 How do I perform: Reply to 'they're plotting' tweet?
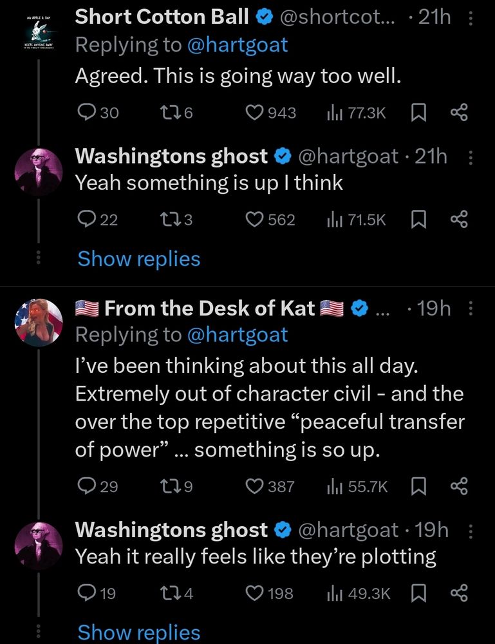point(86,593)
